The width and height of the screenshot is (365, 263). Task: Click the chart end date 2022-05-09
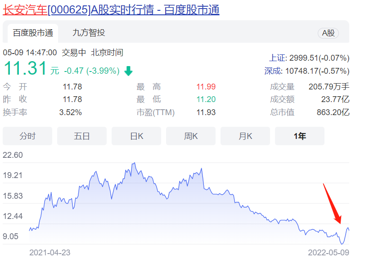[329, 253]
